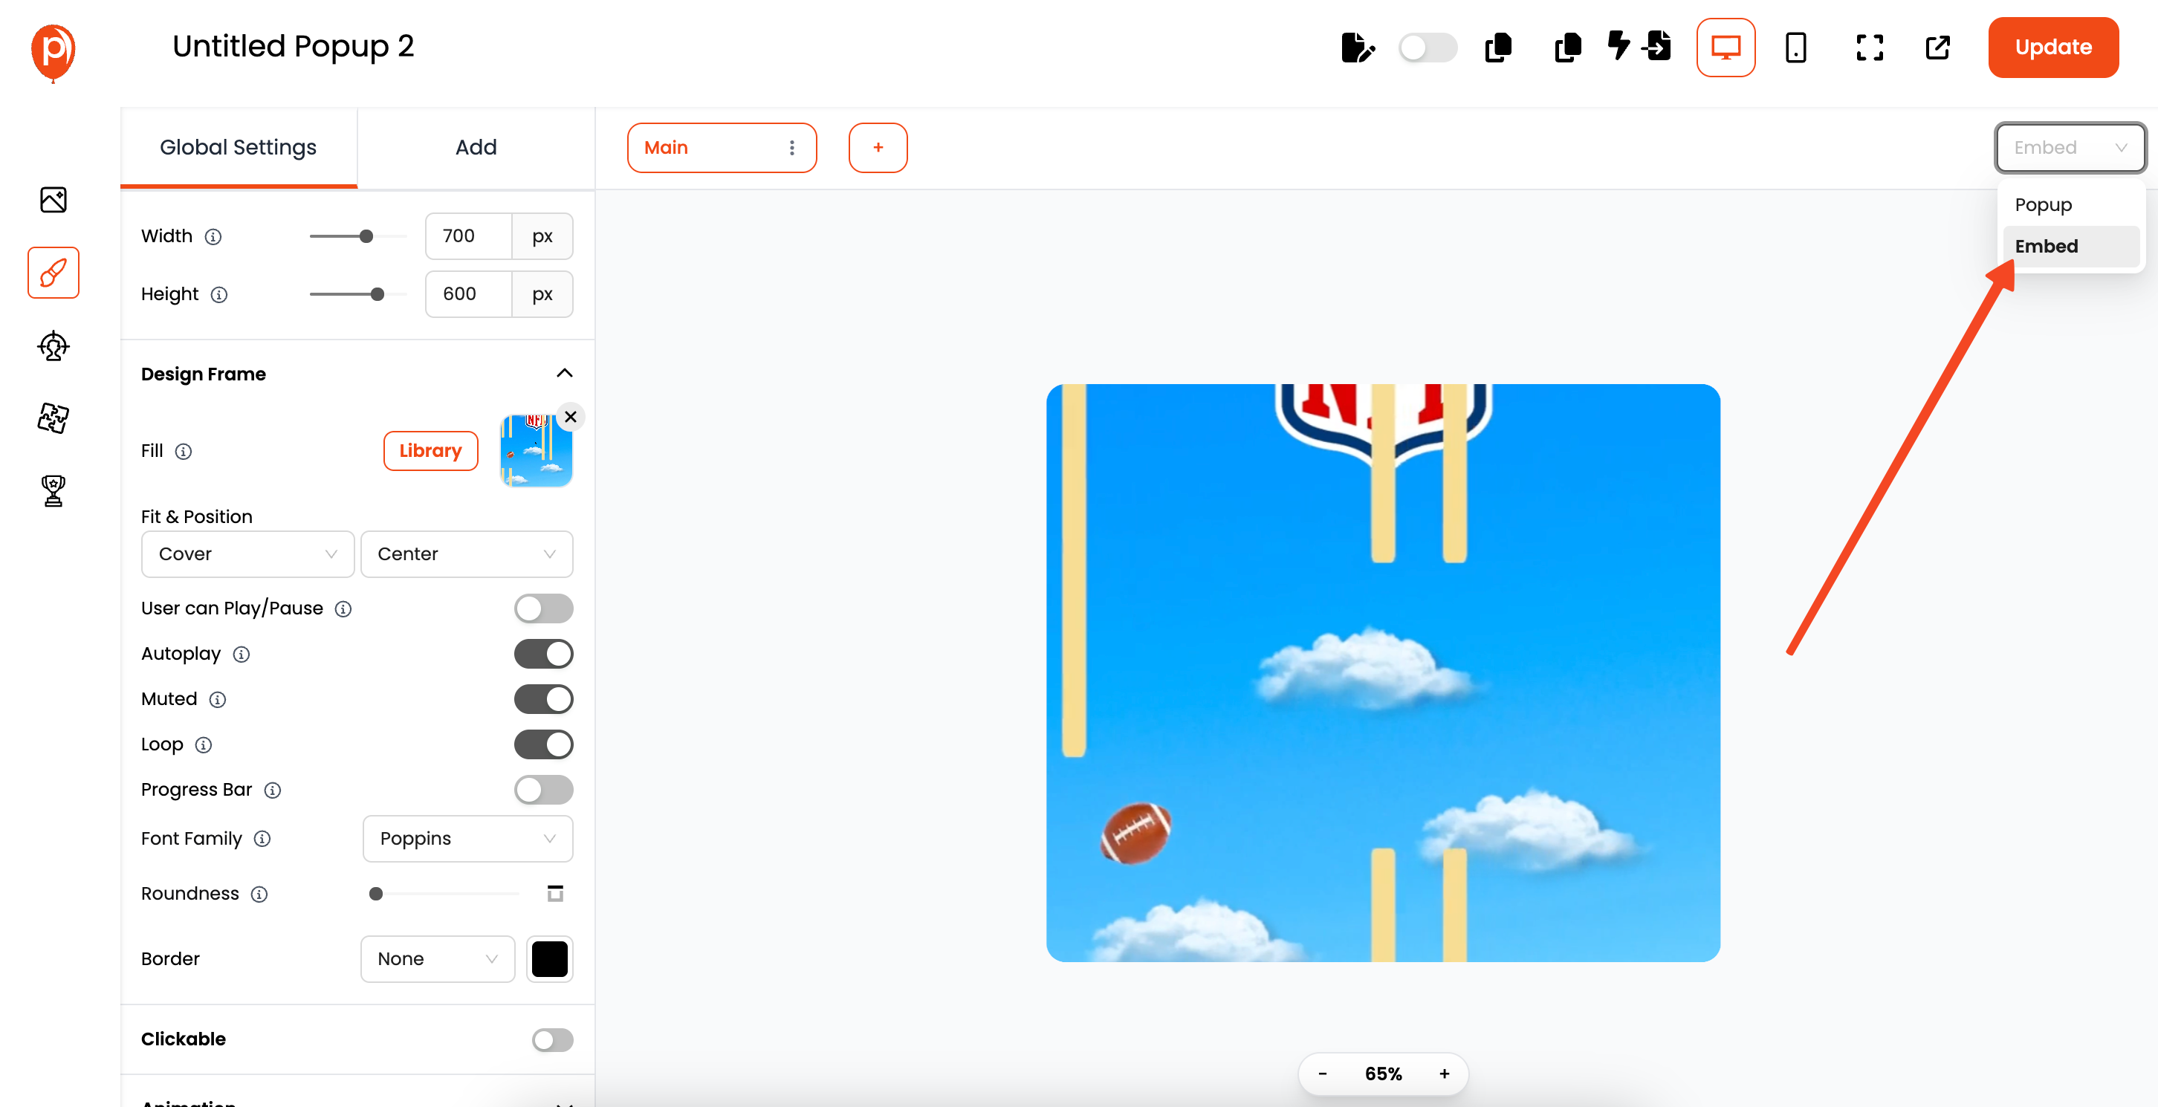Click the roundness corner icon
The image size is (2158, 1107).
554,894
